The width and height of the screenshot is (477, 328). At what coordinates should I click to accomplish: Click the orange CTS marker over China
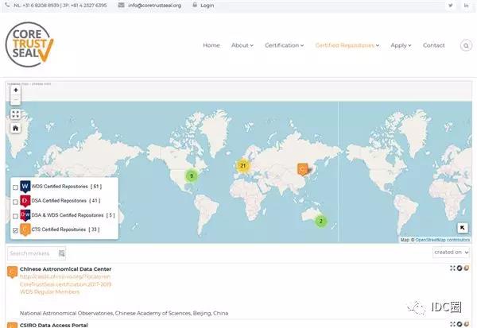point(303,169)
